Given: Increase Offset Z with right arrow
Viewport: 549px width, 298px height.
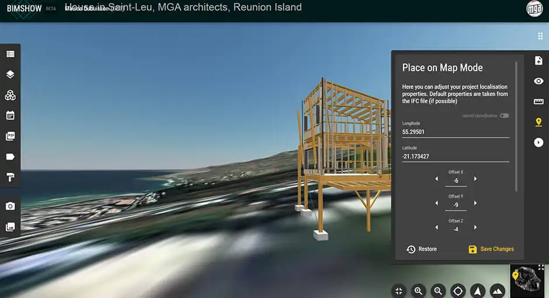Looking at the screenshot, I should [x=475, y=227].
